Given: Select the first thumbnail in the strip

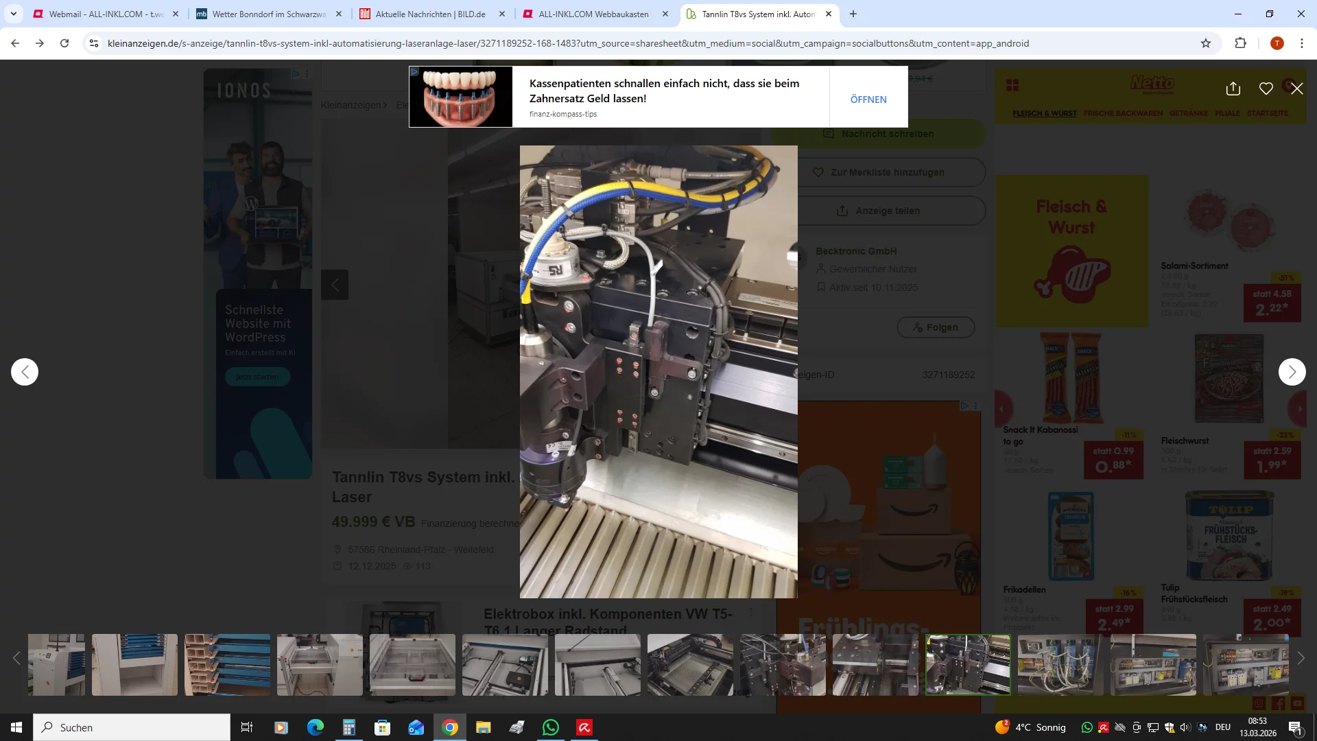Looking at the screenshot, I should click(57, 664).
